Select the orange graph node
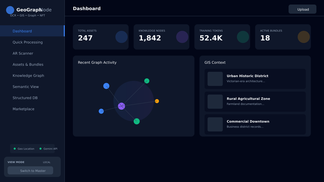This screenshot has height=182, width=324. tap(157, 101)
